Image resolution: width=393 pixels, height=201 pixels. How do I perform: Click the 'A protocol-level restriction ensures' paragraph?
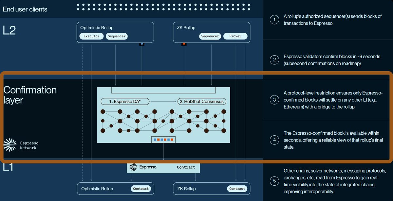click(x=332, y=100)
